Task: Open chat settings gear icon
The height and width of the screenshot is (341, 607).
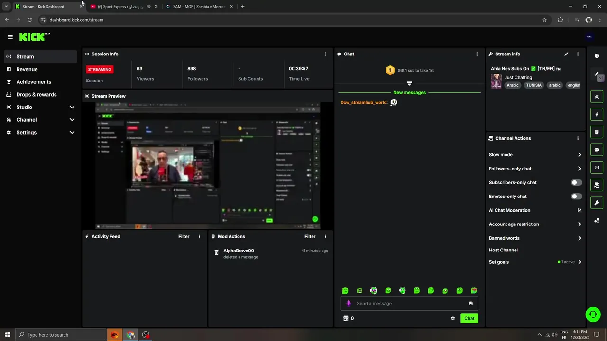Action: pyautogui.click(x=453, y=318)
